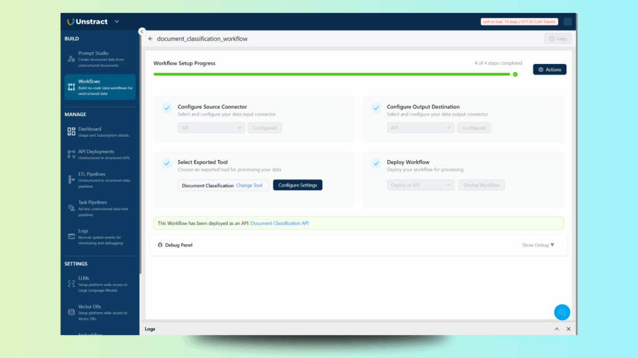Click the Workflow Setup progress bar
This screenshot has width=638, height=358.
point(331,74)
